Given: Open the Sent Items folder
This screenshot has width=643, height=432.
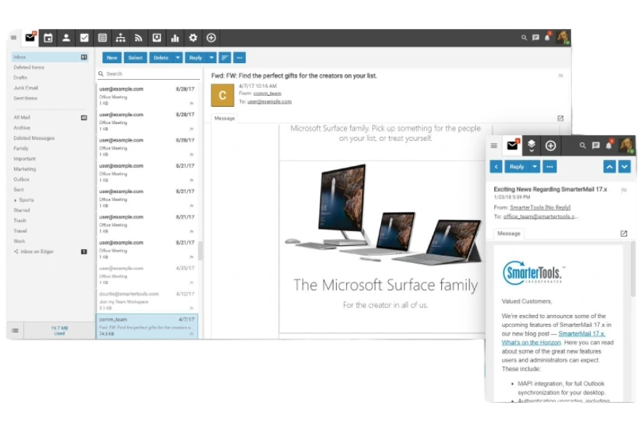Looking at the screenshot, I should (x=25, y=97).
